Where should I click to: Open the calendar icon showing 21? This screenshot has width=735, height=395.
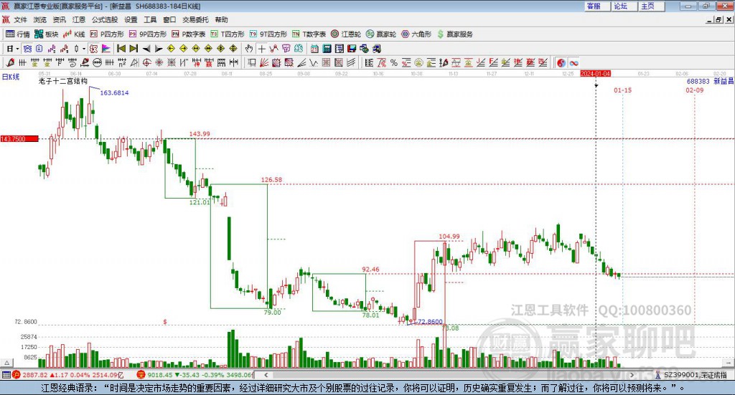(314, 49)
